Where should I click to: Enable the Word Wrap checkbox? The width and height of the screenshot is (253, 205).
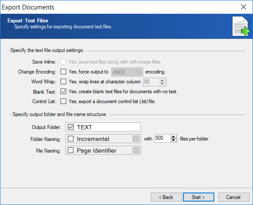[x=63, y=82]
